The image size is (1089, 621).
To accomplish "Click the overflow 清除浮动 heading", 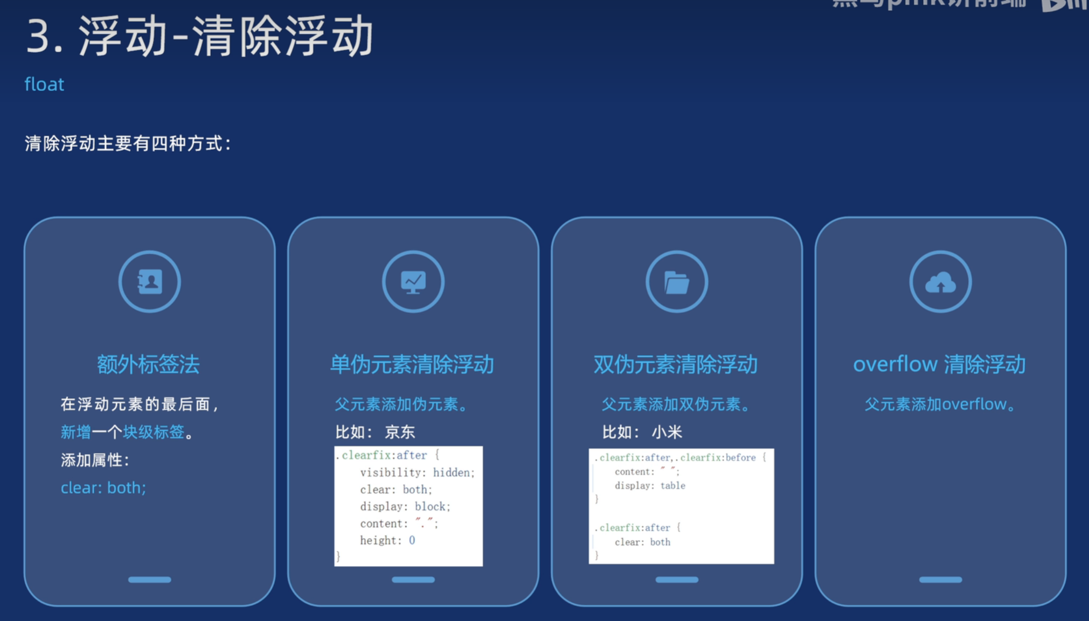I will [x=939, y=365].
